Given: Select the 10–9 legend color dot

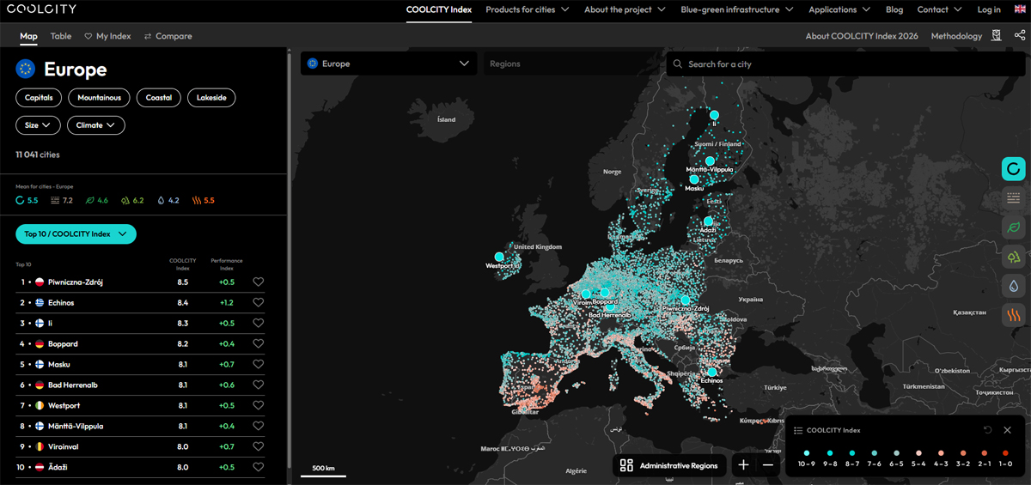Looking at the screenshot, I should coord(807,452).
